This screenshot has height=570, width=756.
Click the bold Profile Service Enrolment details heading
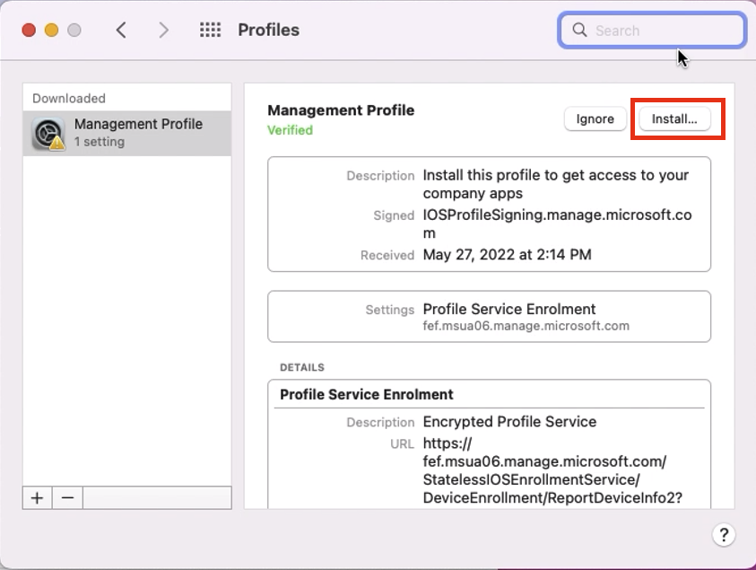[366, 395]
